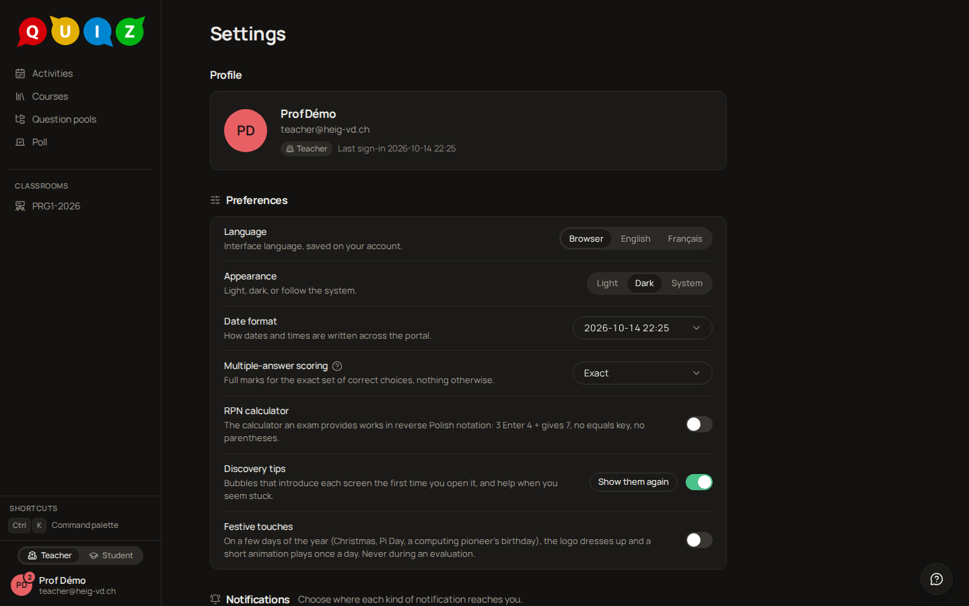Viewport: 969px width, 606px height.
Task: Click the Ctrl K Command palette shortcut
Action: (x=64, y=525)
